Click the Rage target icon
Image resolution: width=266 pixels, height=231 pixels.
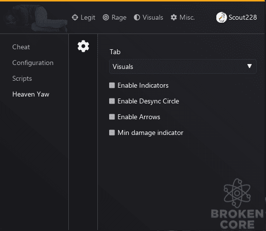point(106,17)
